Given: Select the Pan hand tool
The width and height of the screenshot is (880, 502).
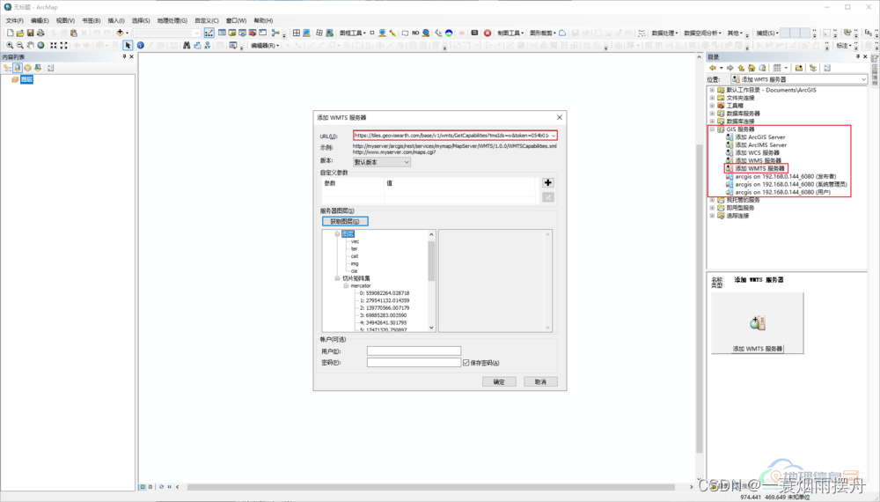Looking at the screenshot, I should click(30, 46).
